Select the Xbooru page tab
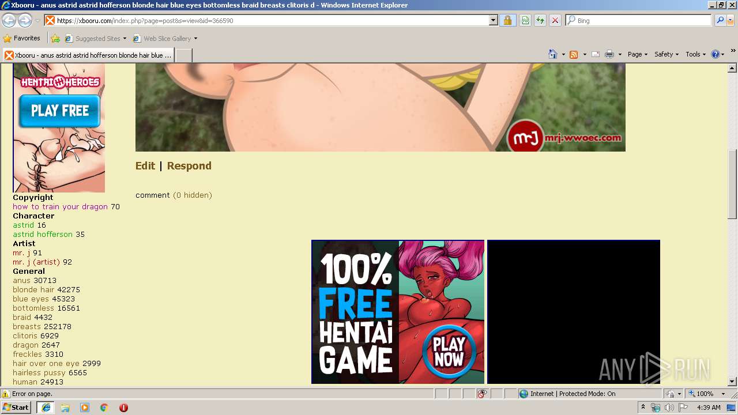 click(88, 55)
